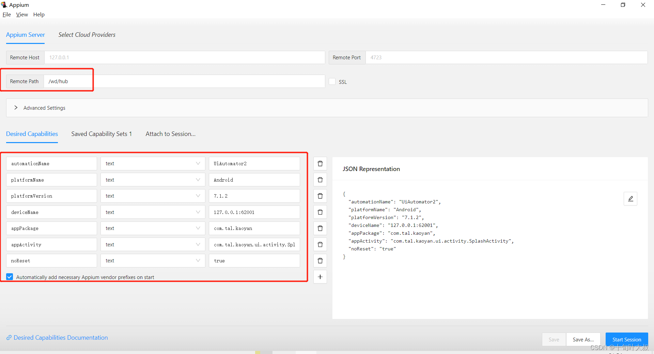Open type dropdown for platformName
Screen dimensions: 654x354
tap(153, 180)
